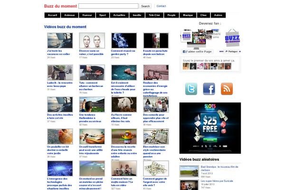This screenshot has height=190, width=285.
Task: Open the Insolite category
Action: tap(137, 15)
